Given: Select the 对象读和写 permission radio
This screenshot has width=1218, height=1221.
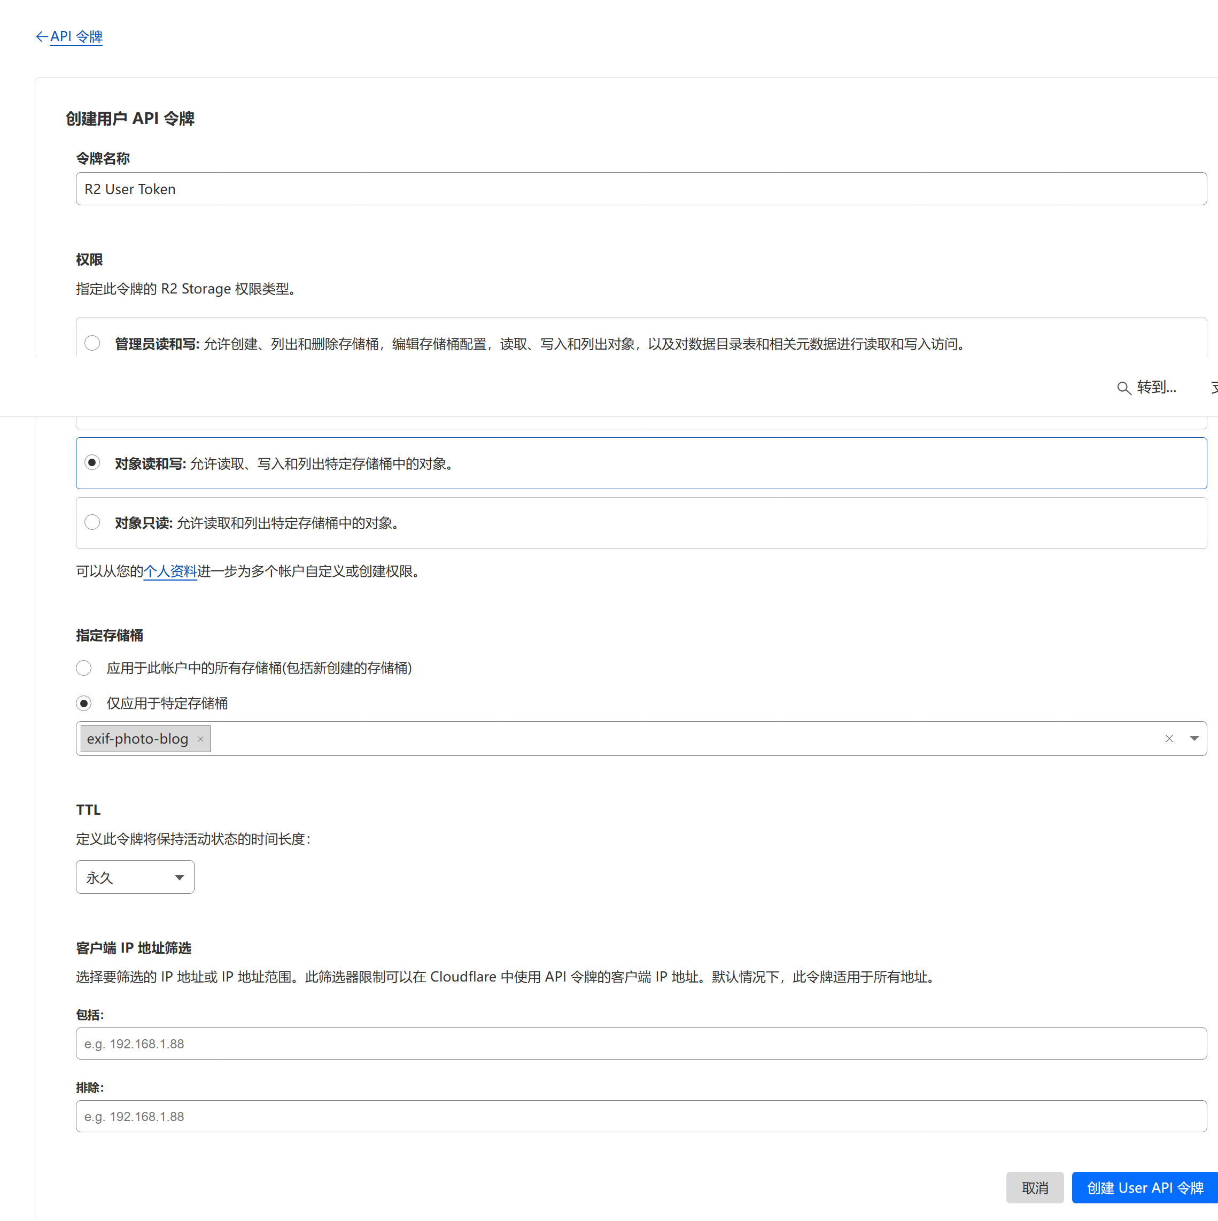Looking at the screenshot, I should pos(92,462).
